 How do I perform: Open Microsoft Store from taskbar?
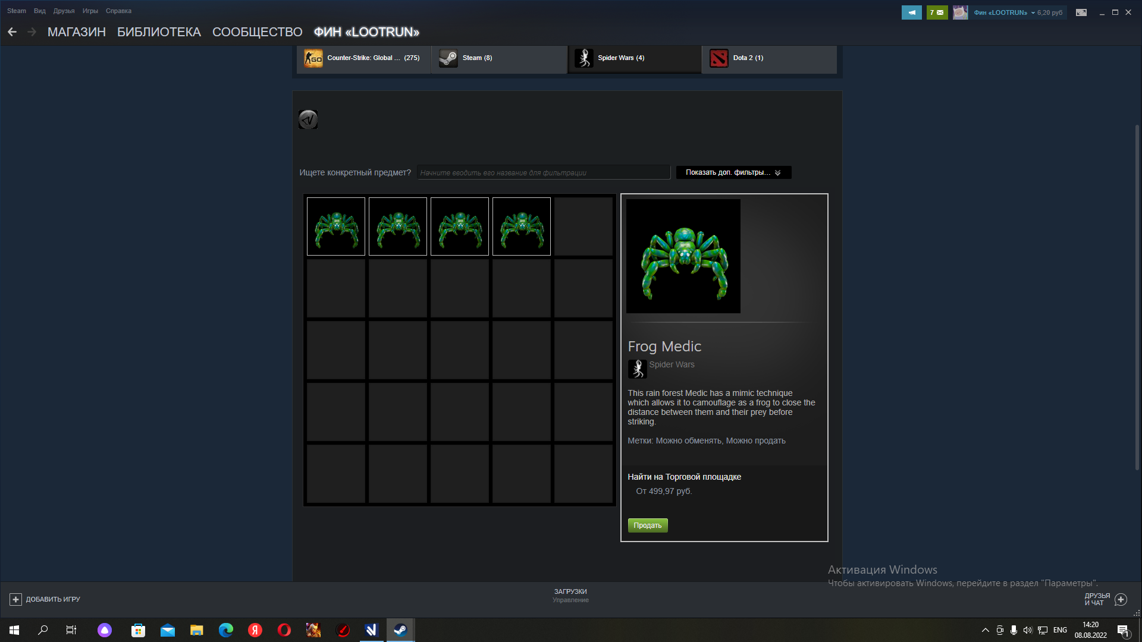click(x=139, y=630)
